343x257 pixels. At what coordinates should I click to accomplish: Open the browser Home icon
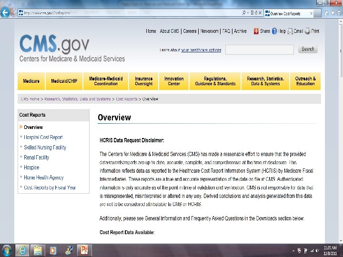(x=327, y=13)
